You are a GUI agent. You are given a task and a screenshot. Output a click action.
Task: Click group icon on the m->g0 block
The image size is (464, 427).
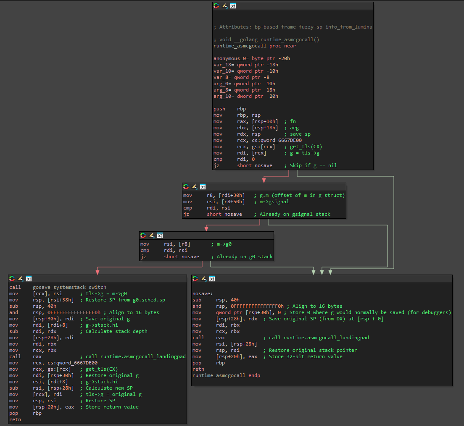coord(160,236)
